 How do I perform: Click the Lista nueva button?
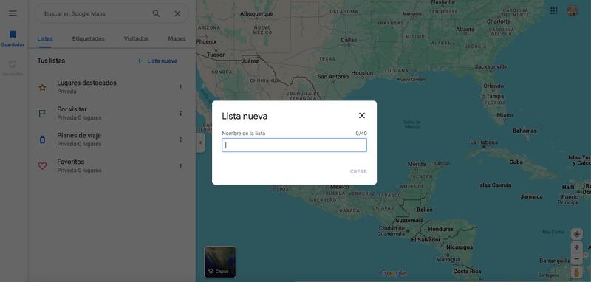[x=157, y=61]
